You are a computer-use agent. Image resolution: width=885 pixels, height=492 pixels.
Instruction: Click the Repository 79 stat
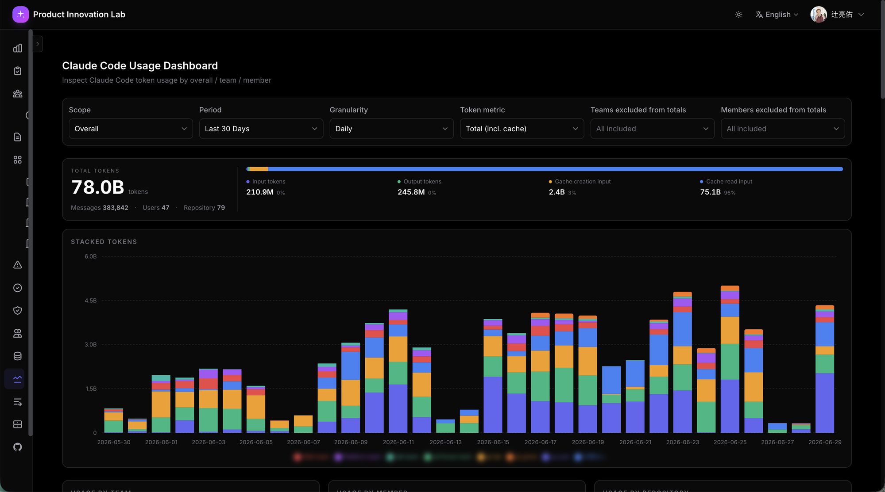coord(204,208)
